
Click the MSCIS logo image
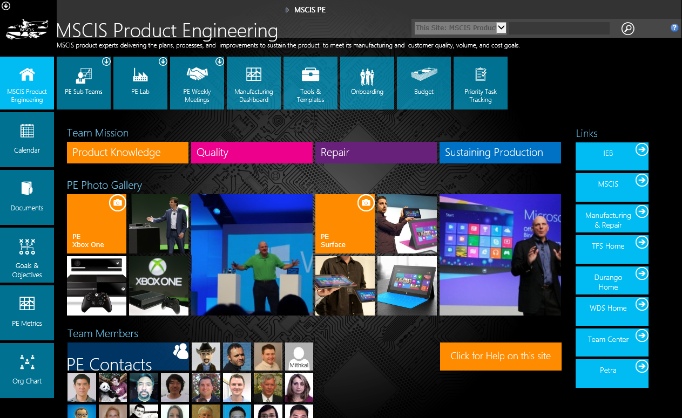pos(28,29)
